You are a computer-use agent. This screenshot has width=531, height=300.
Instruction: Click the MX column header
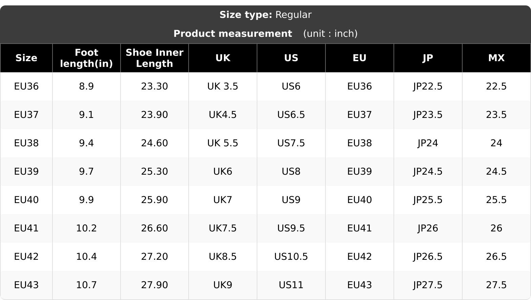496,58
